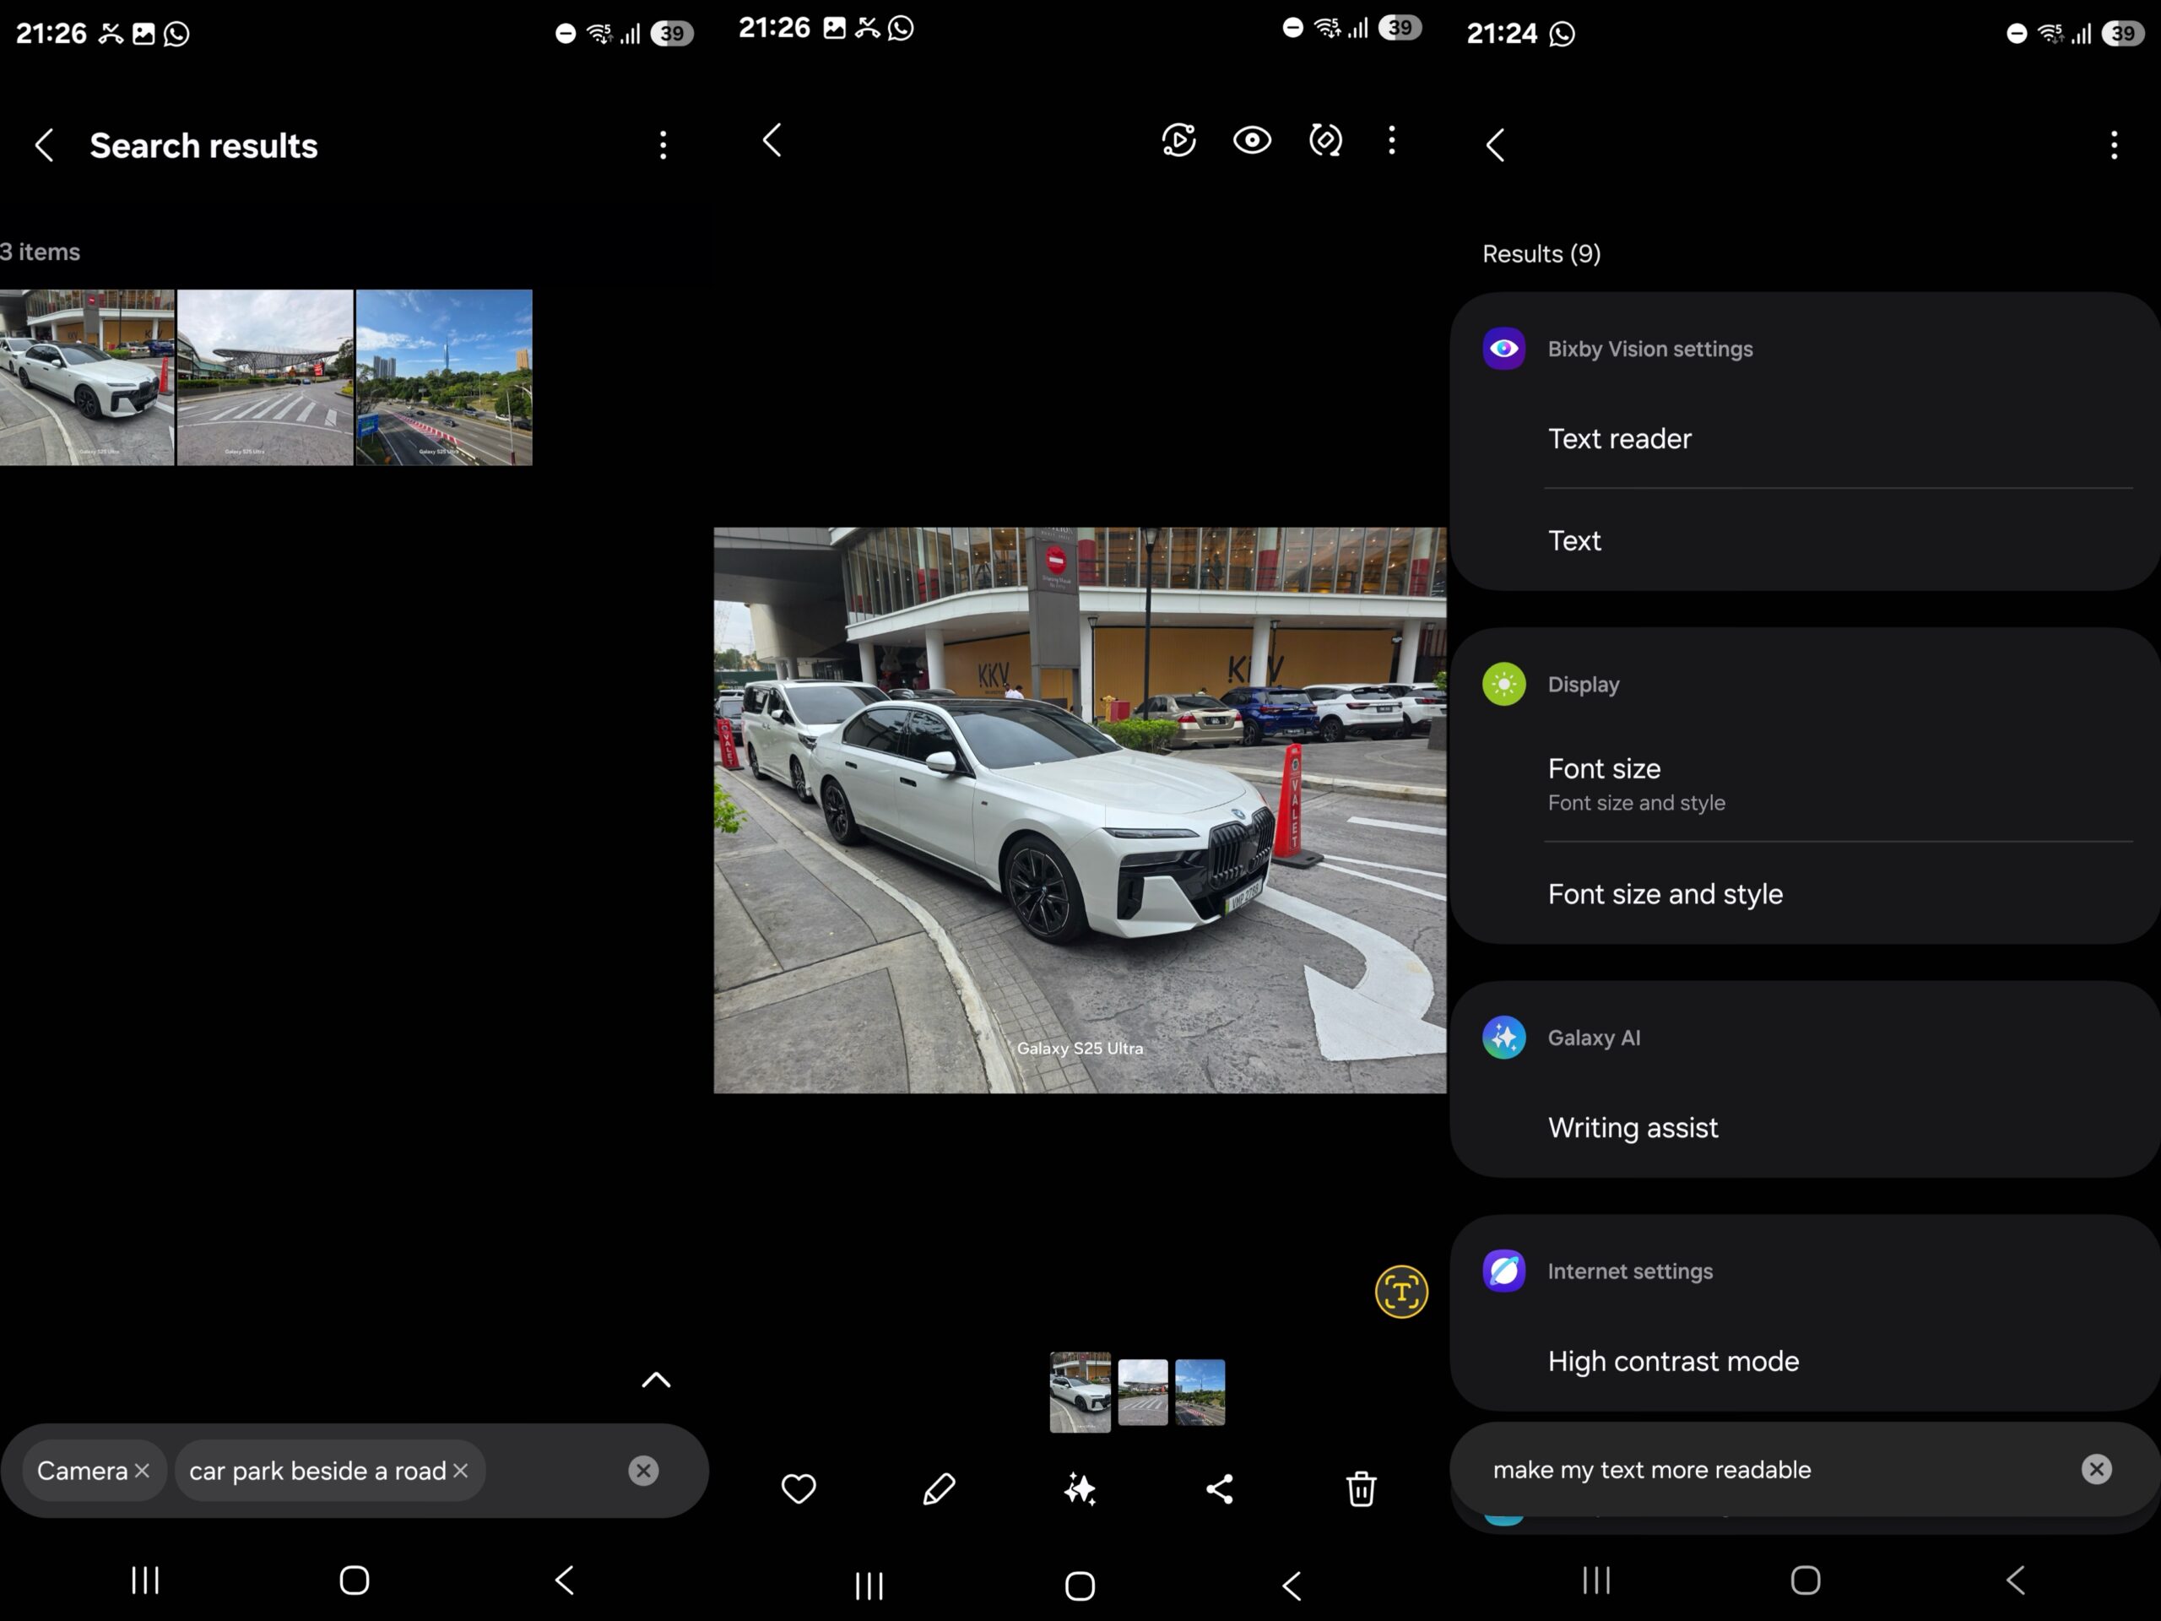The height and width of the screenshot is (1621, 2161).
Task: Open the pencil edit tool
Action: coord(939,1488)
